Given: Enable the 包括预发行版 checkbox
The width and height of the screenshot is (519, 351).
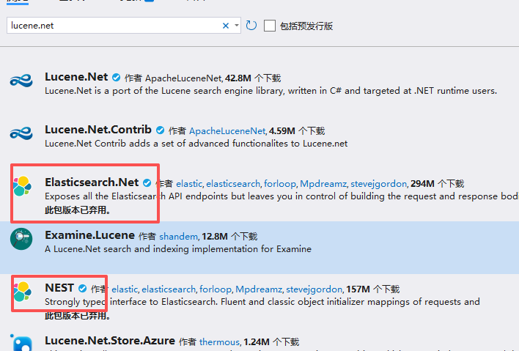Looking at the screenshot, I should click(270, 26).
